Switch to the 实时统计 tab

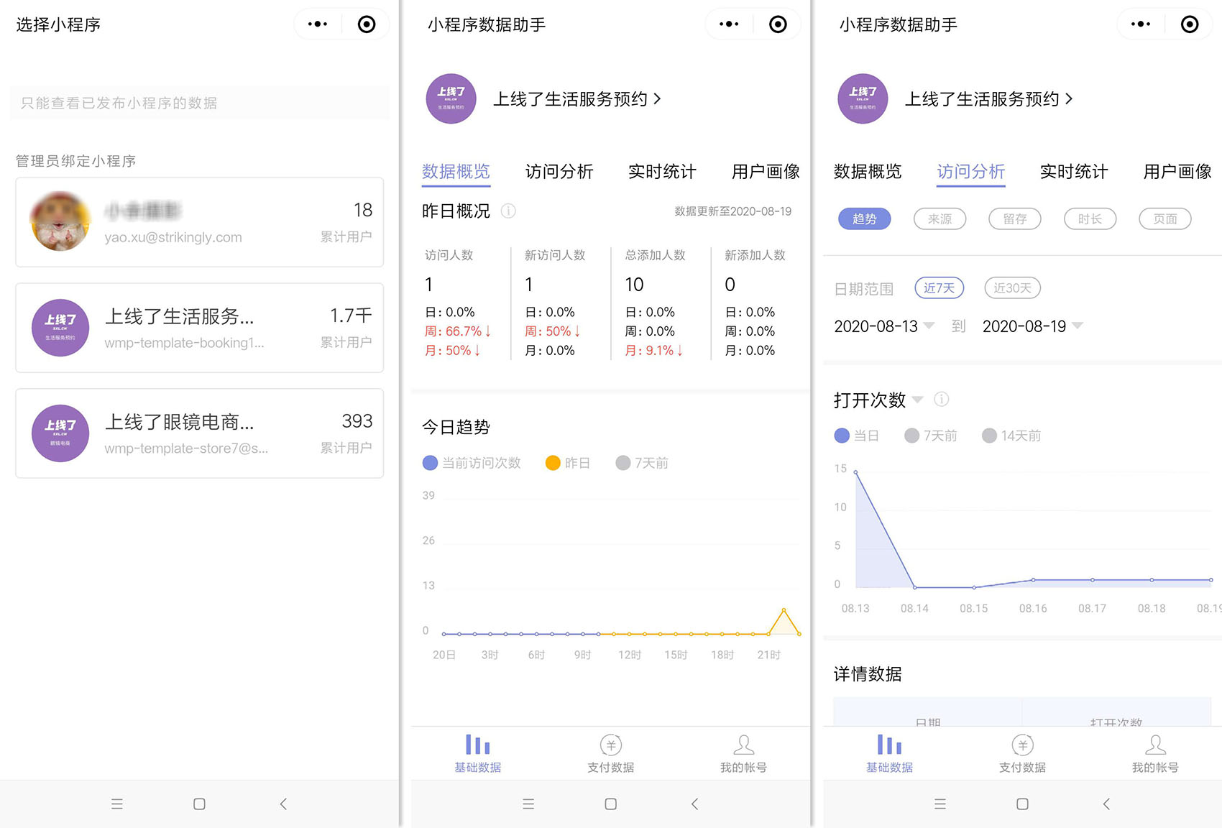click(x=661, y=172)
